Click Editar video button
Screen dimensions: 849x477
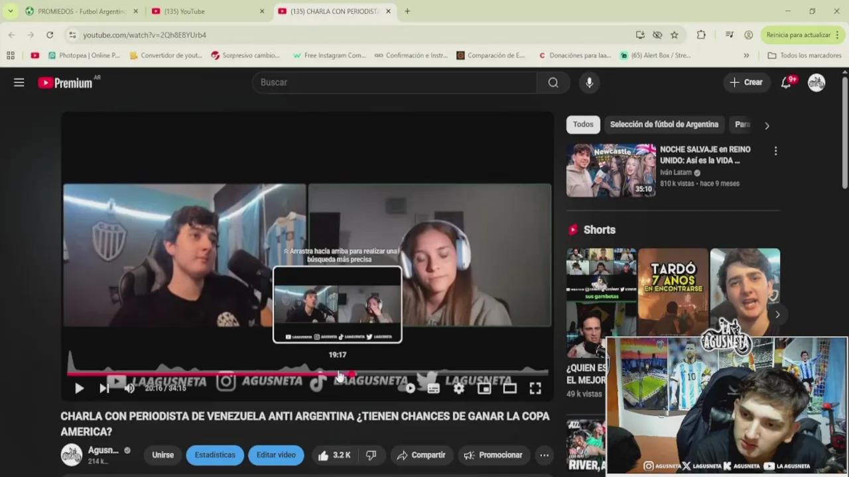point(276,455)
